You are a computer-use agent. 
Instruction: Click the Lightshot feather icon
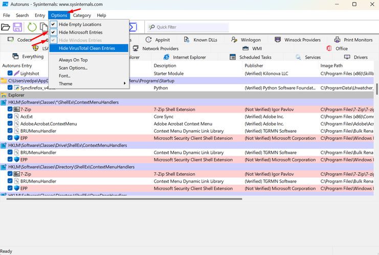tap(16, 73)
